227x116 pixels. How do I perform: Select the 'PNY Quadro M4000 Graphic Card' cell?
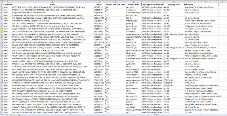[x=52, y=50]
